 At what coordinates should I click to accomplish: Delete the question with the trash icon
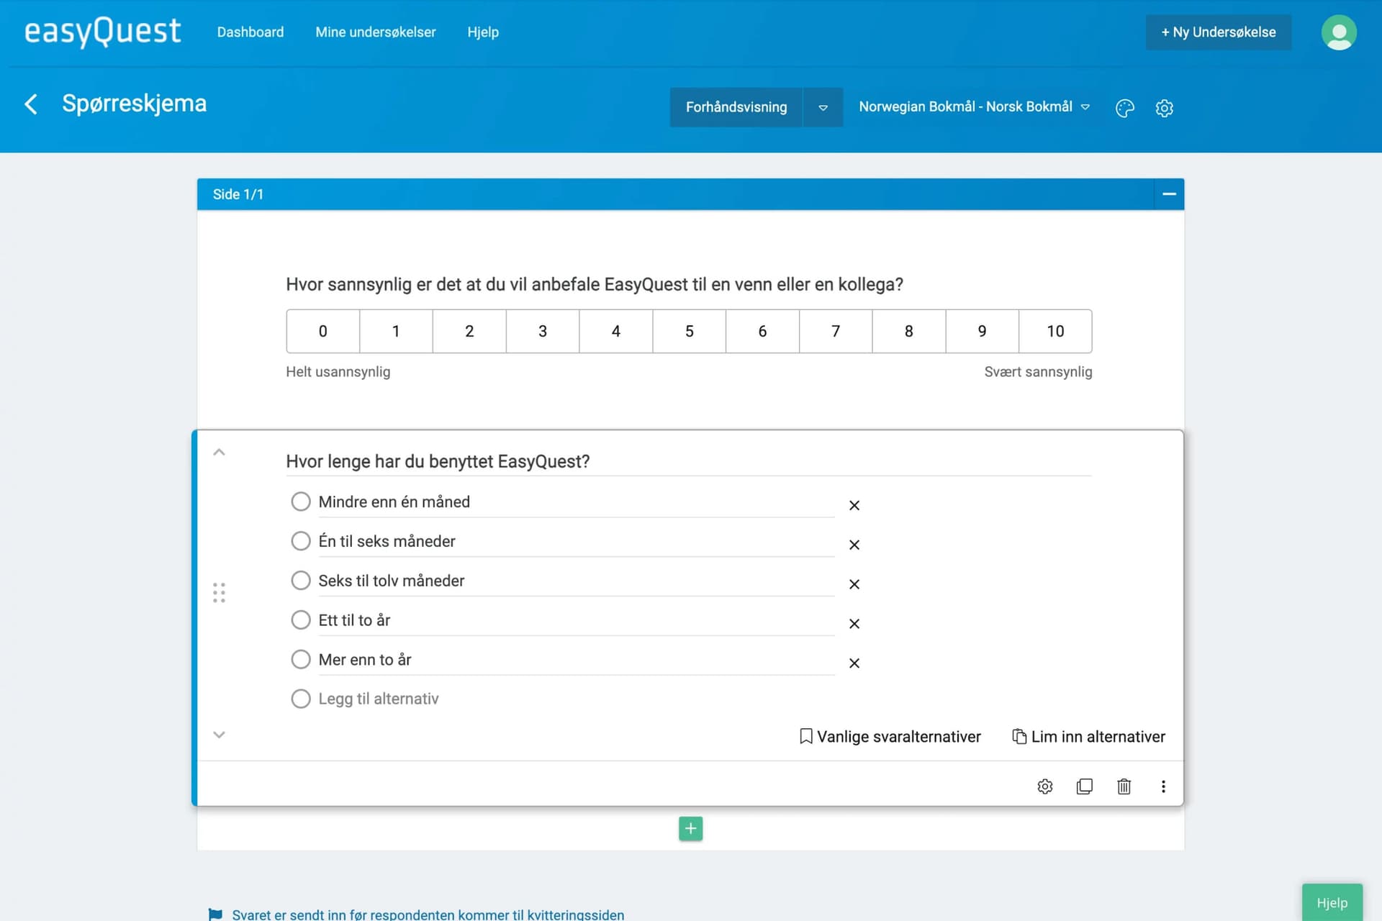coord(1124,786)
